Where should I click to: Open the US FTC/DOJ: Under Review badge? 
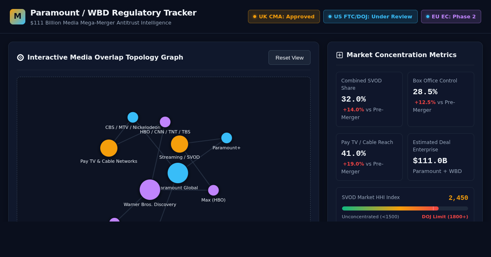pos(370,17)
